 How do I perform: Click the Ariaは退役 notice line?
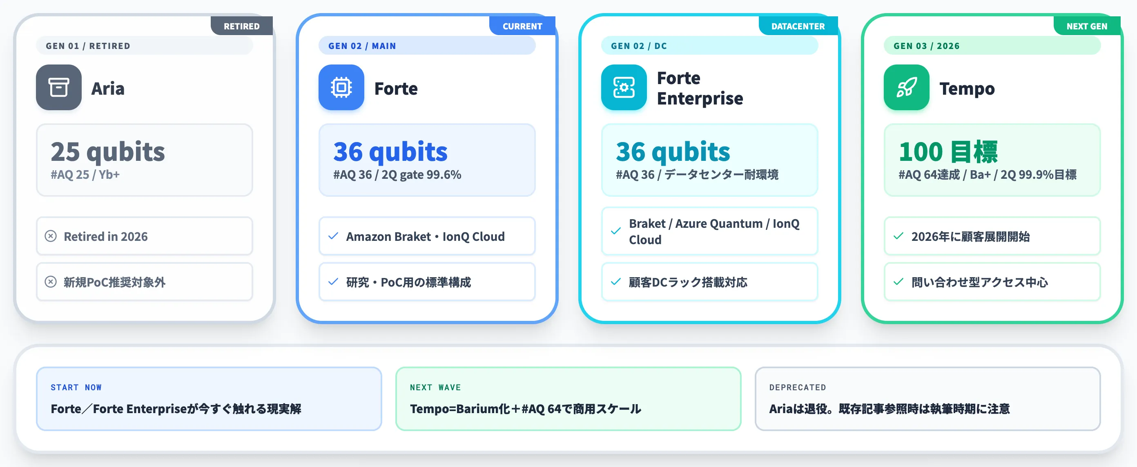coord(889,409)
